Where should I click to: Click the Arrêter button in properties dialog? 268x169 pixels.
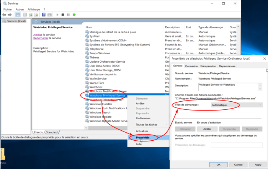click(207, 129)
